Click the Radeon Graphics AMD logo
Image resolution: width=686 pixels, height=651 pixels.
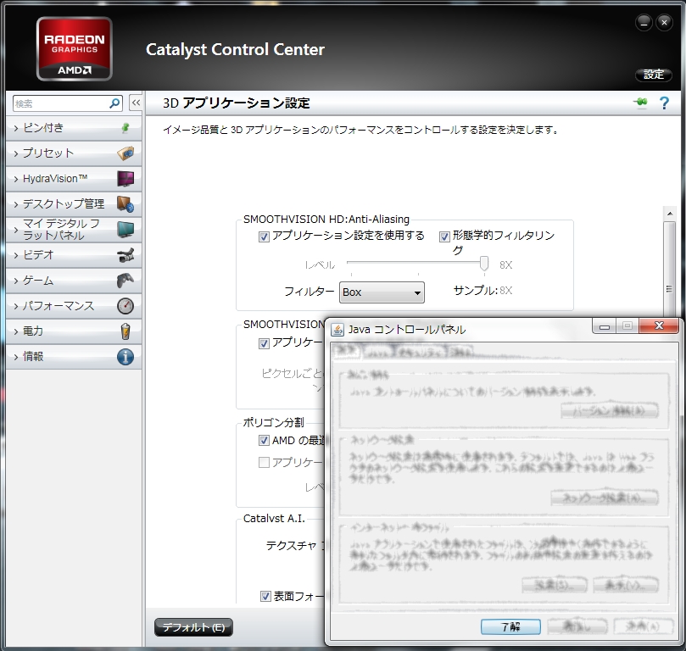pyautogui.click(x=75, y=48)
